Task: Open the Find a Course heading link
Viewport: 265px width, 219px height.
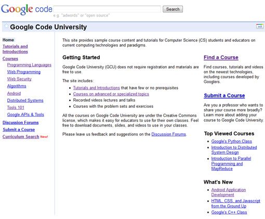Action: pyautogui.click(x=221, y=57)
